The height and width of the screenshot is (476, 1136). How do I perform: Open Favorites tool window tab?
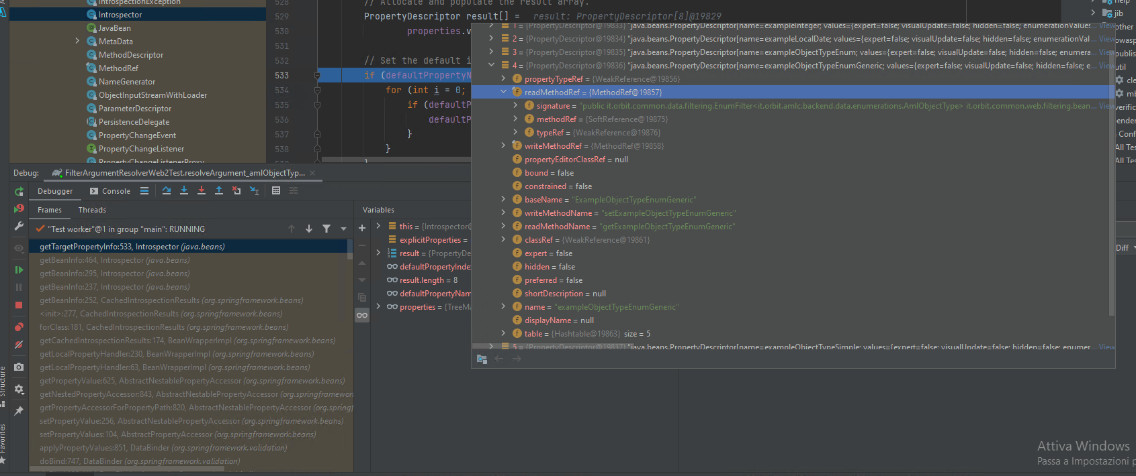tap(3, 443)
